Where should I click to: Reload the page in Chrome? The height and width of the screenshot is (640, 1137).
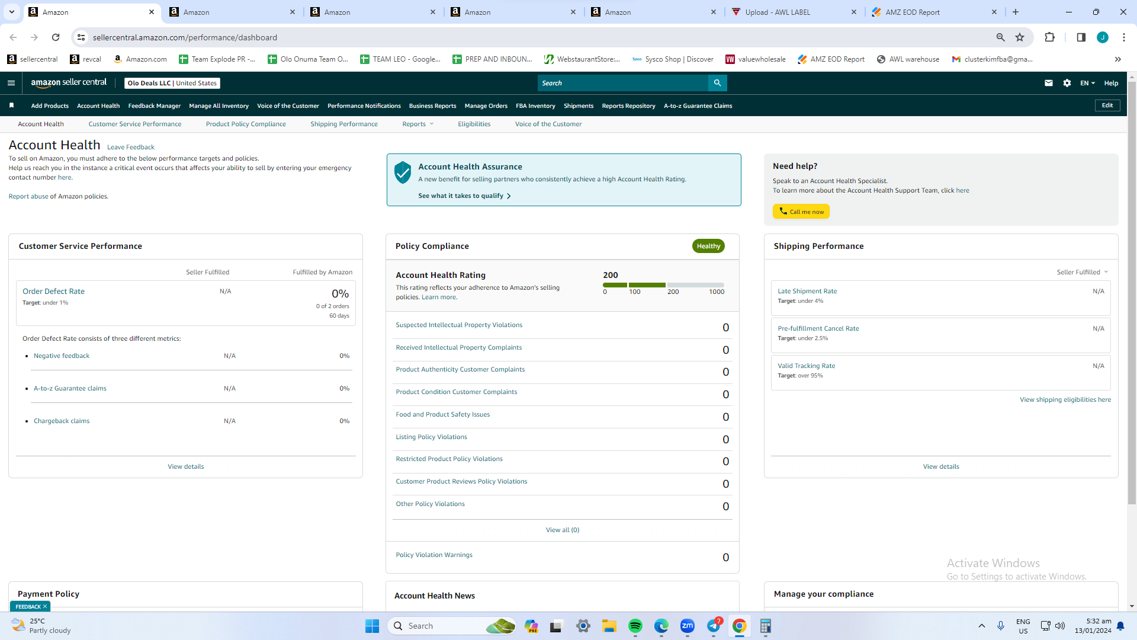[56, 37]
